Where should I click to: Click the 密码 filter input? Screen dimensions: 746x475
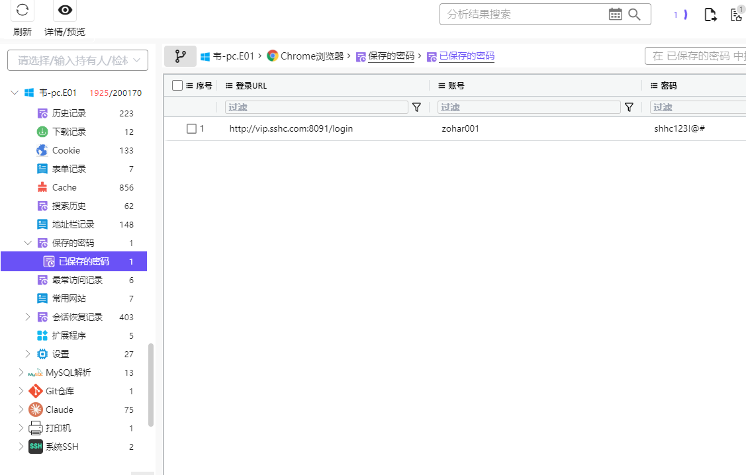click(698, 107)
